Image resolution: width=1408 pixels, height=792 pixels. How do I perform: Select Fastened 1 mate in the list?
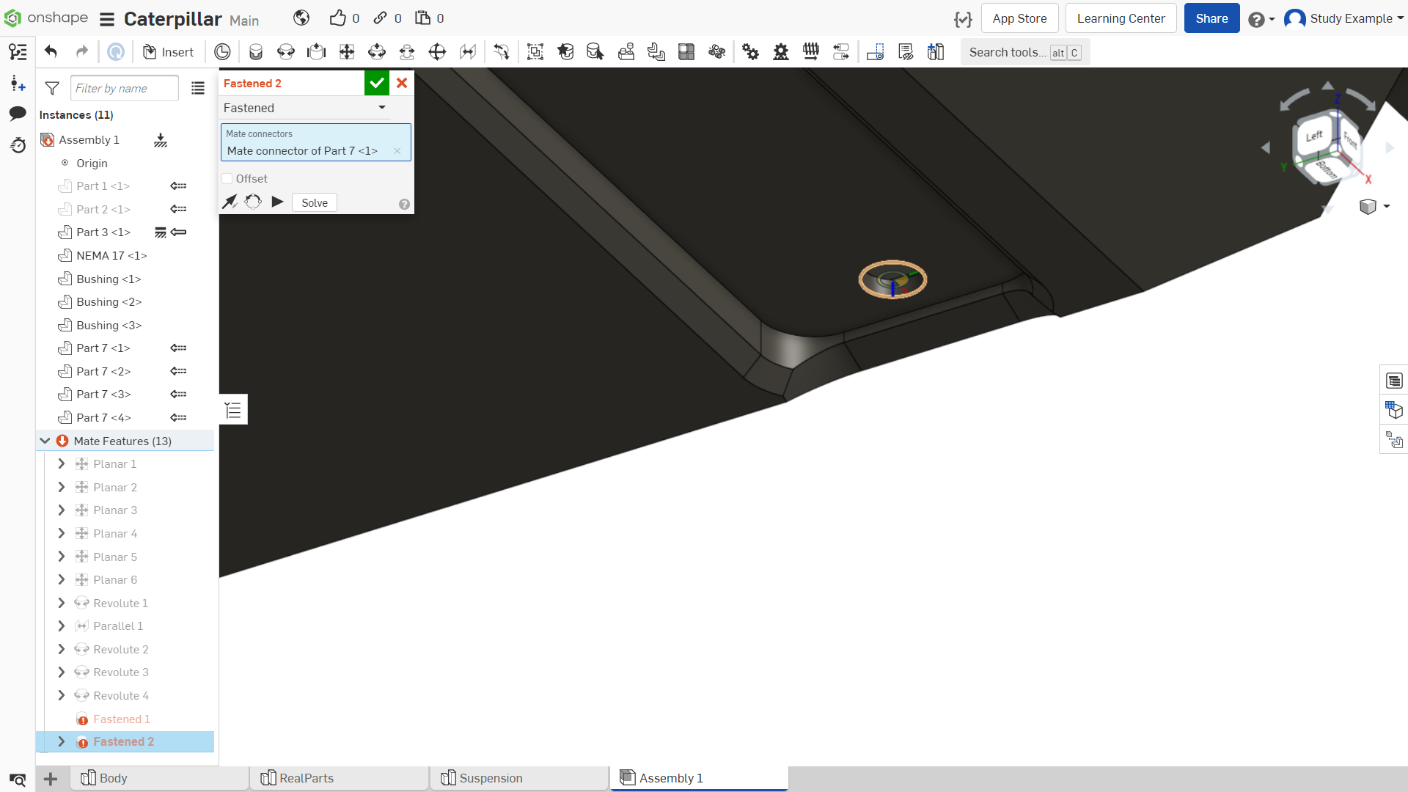click(x=122, y=719)
